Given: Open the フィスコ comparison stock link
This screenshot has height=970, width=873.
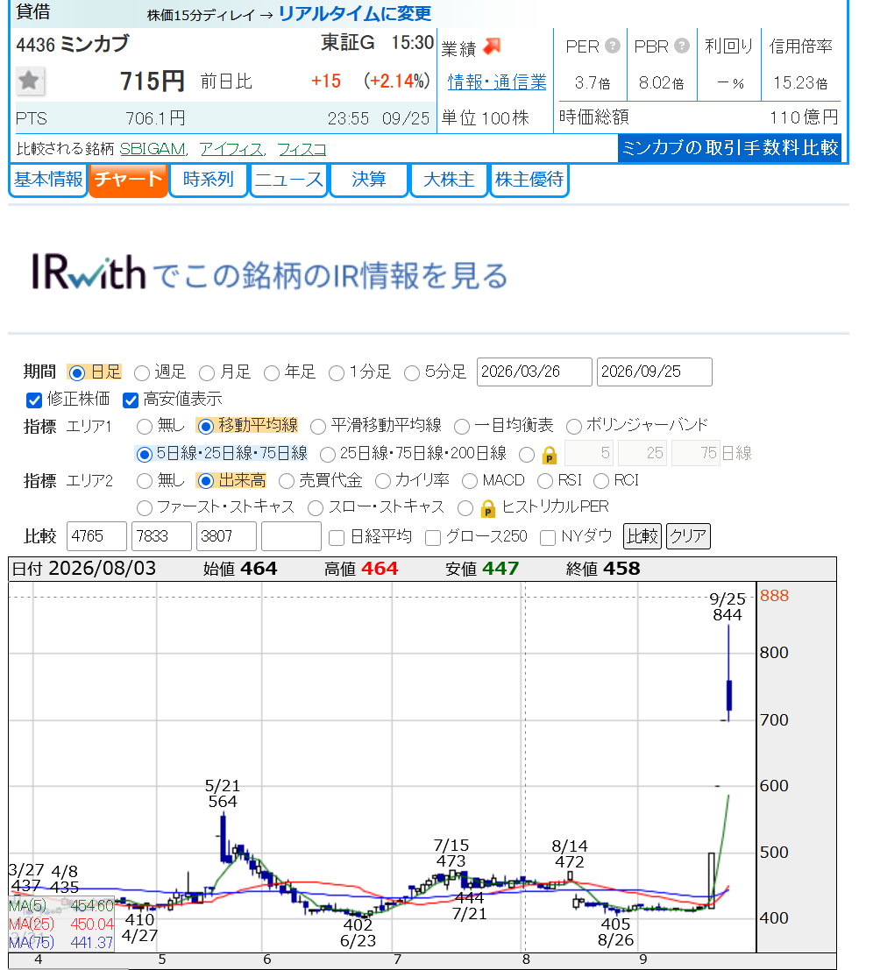Looking at the screenshot, I should coord(302,149).
